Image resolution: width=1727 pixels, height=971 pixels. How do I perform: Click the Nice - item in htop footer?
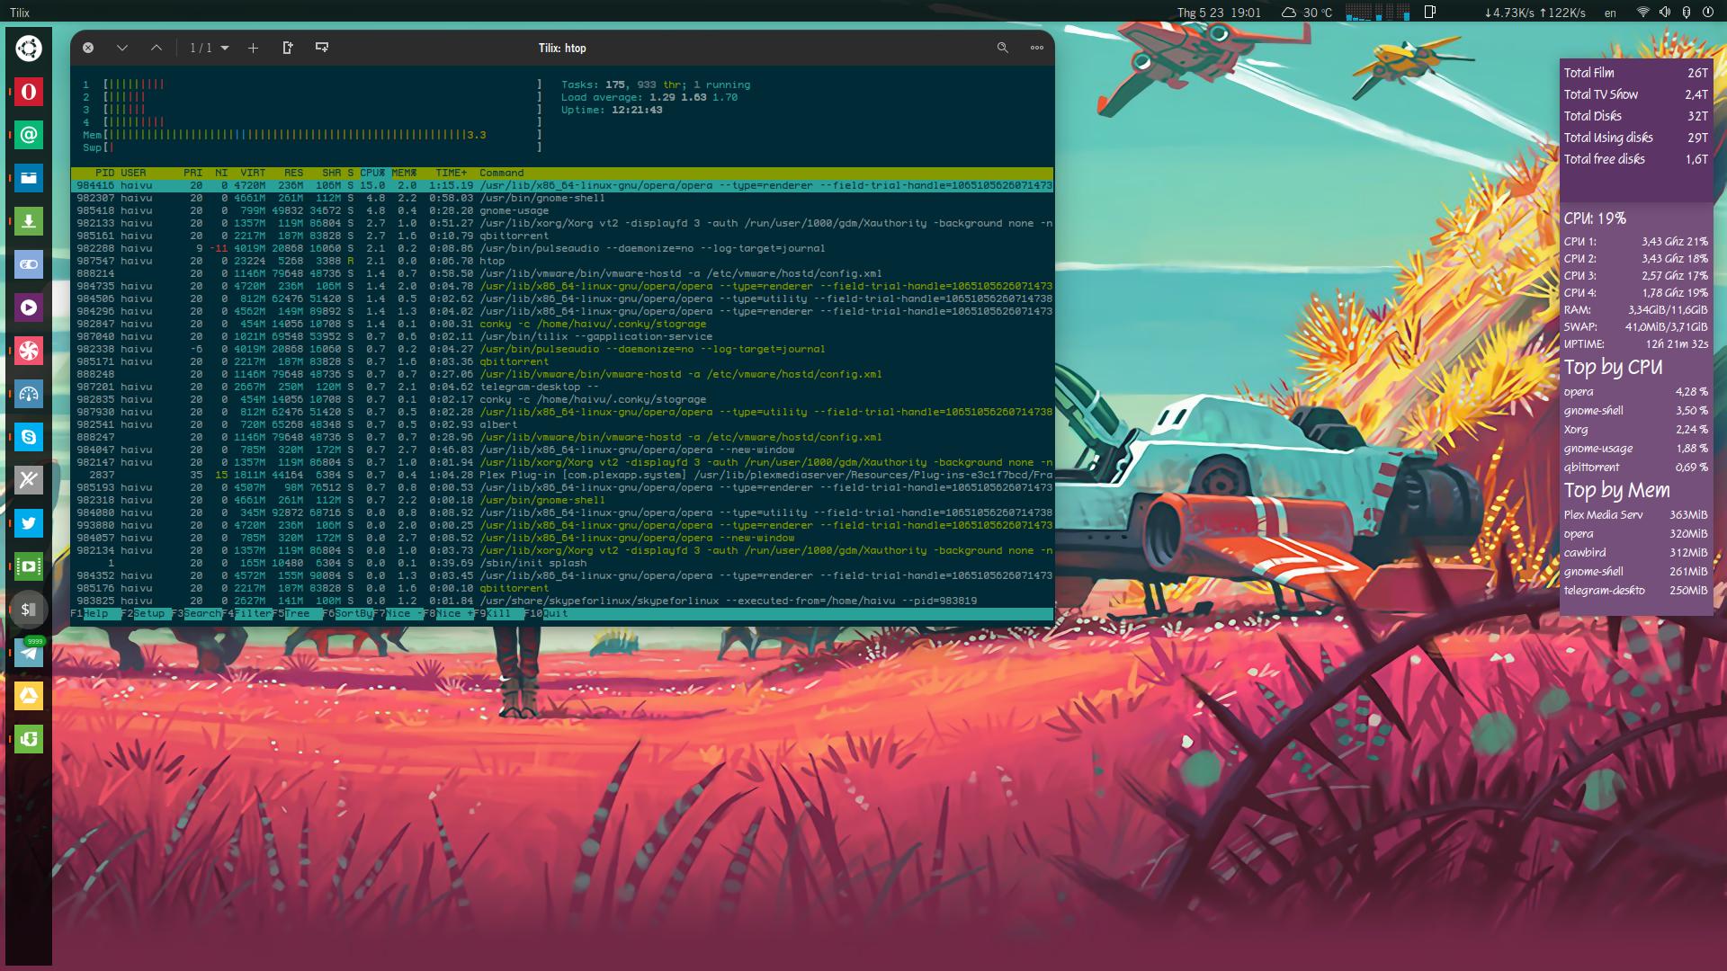pos(398,614)
